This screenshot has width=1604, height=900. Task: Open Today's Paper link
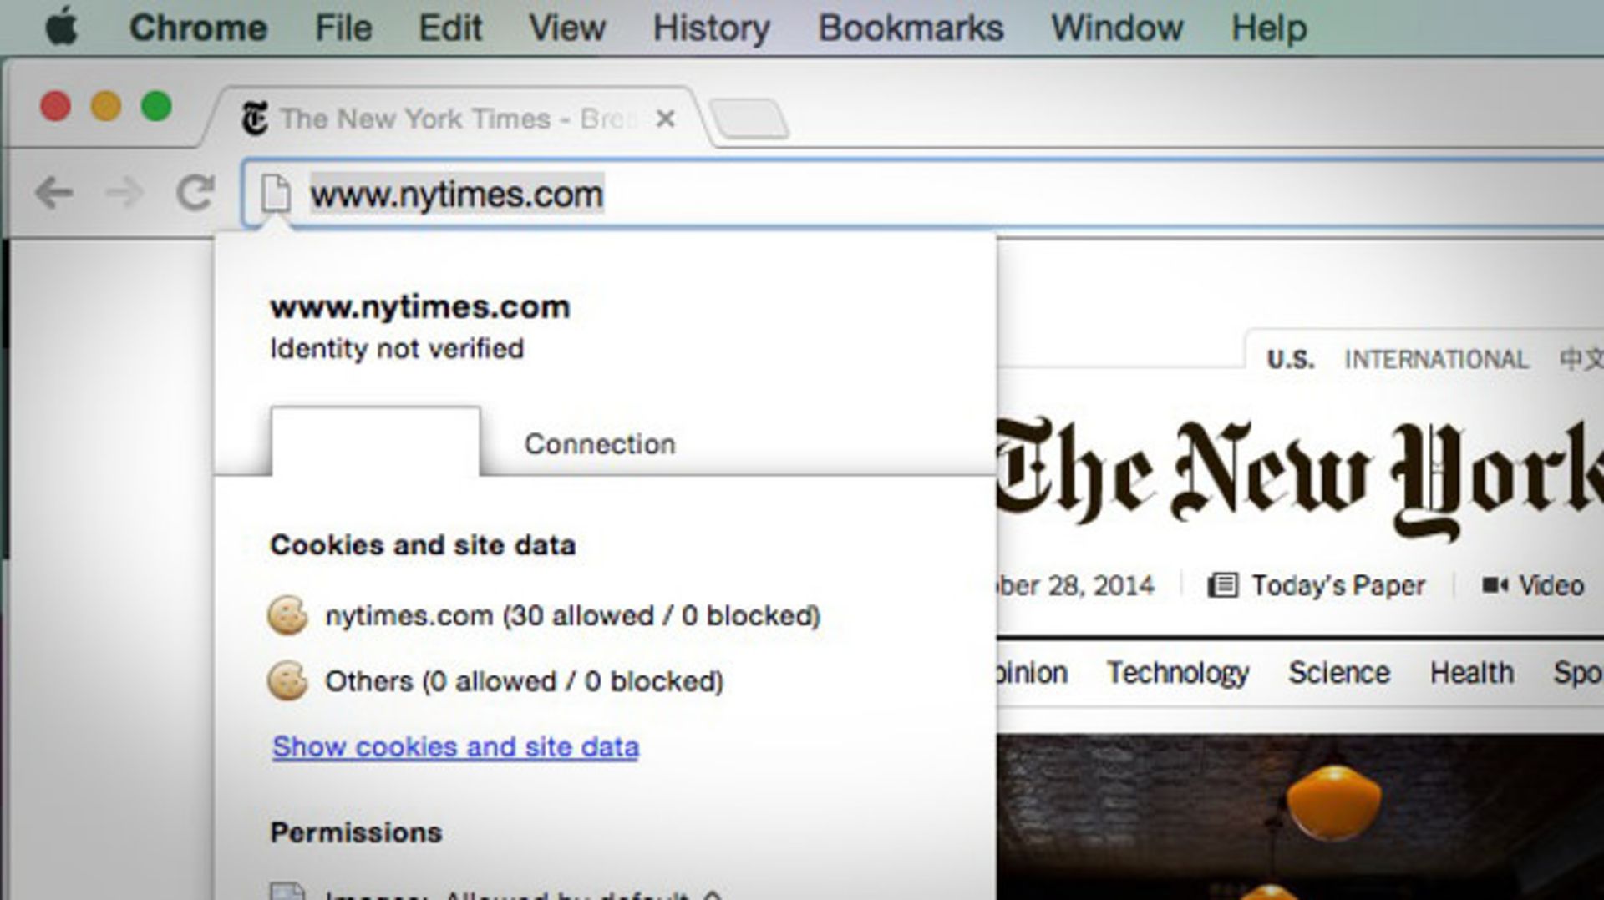(1337, 585)
